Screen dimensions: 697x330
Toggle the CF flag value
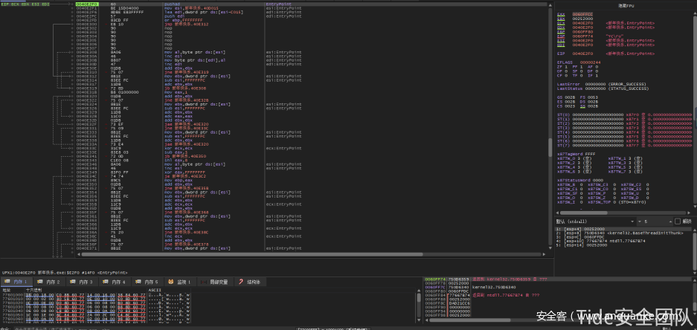pos(565,75)
